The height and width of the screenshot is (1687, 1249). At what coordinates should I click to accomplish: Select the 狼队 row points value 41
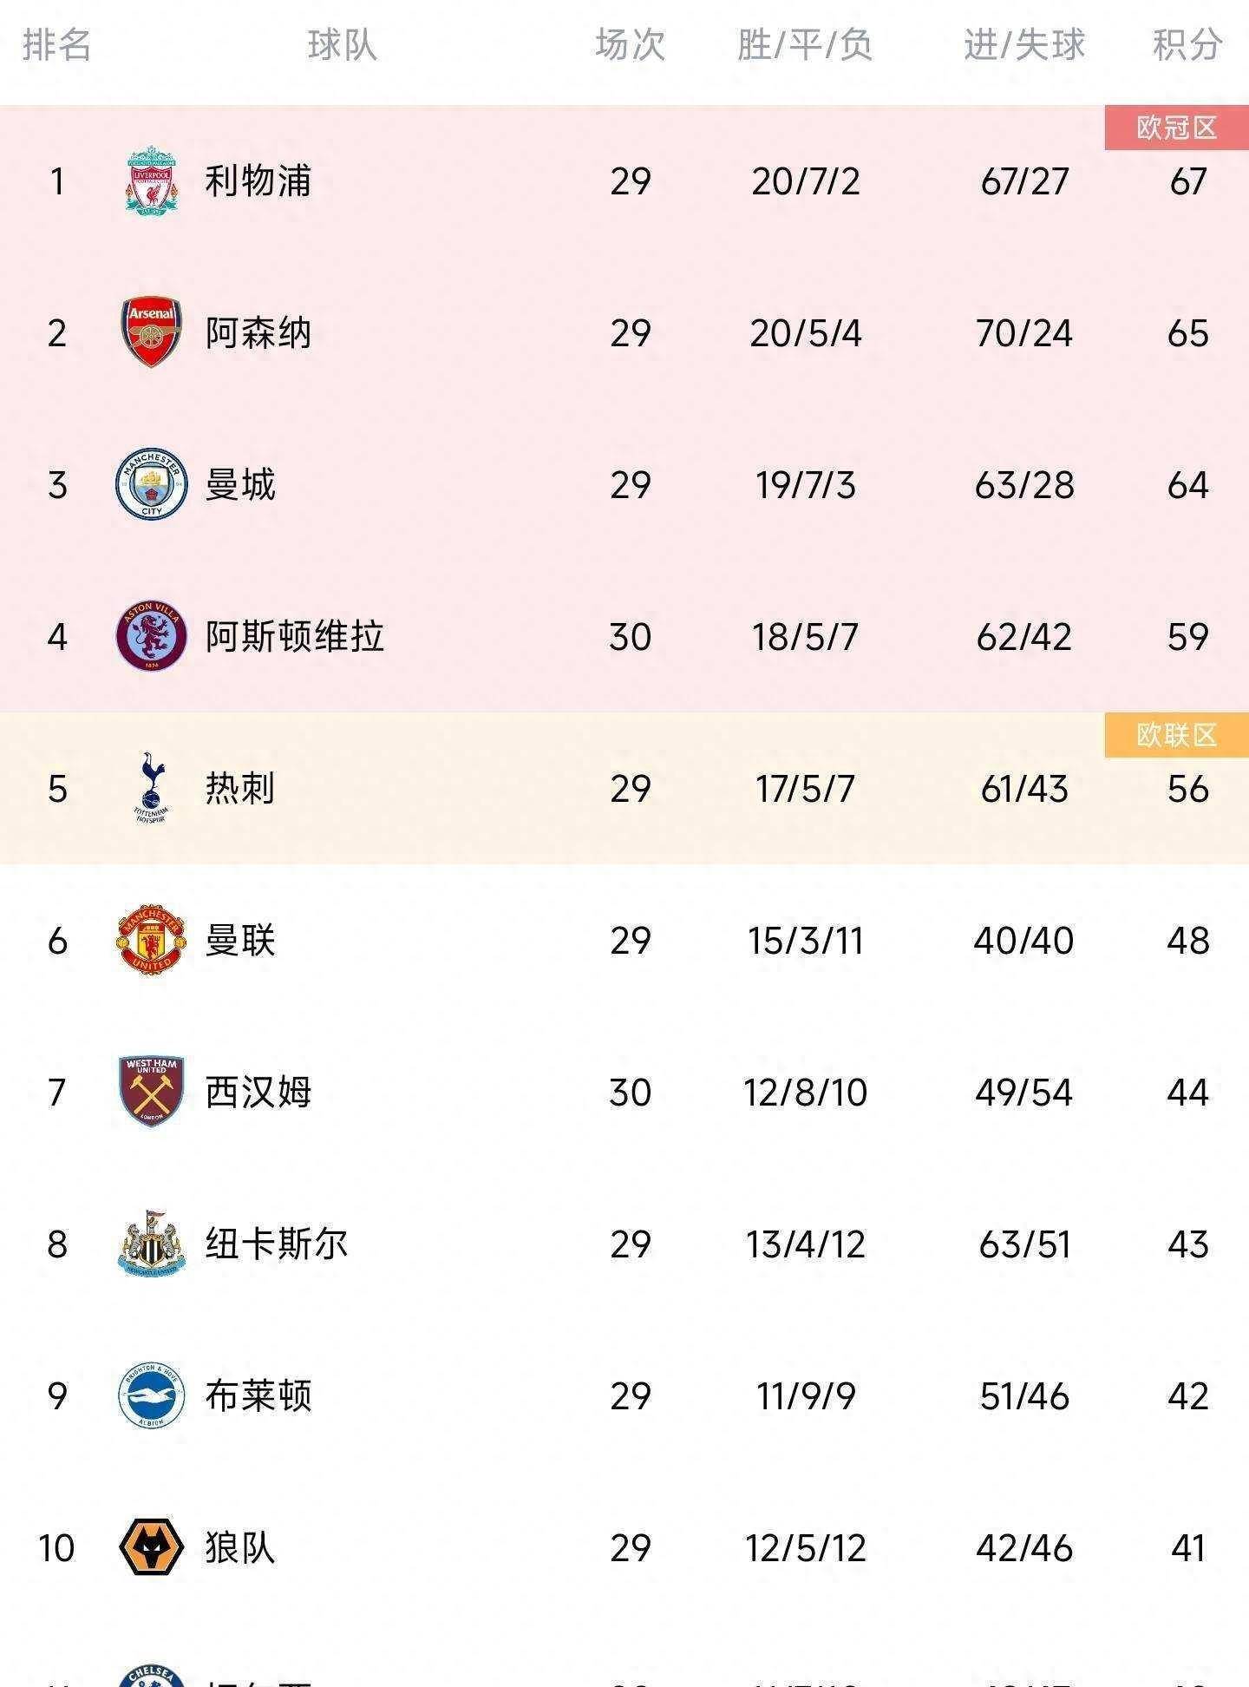tap(1187, 1548)
